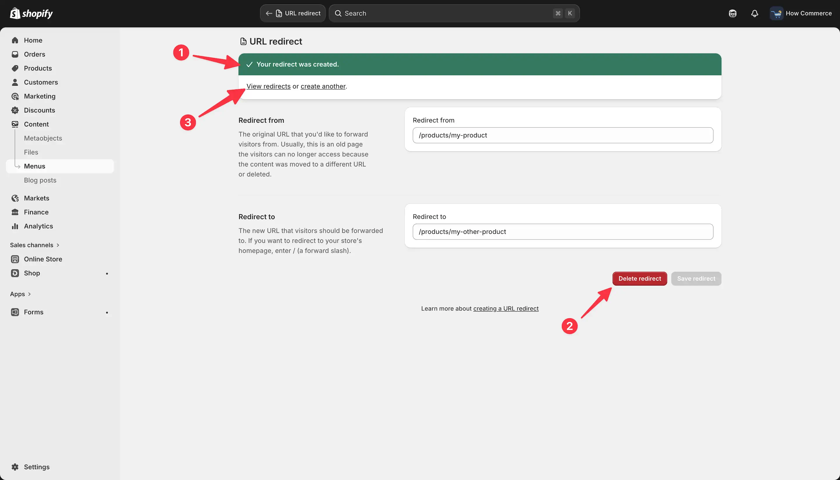Open Settings at sidebar bottom
The height and width of the screenshot is (480, 840).
(60, 467)
